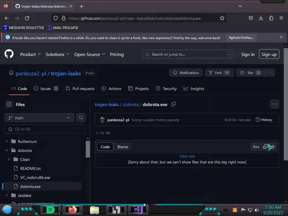Screen dimensions: 288x216
Task: Open the trojan-leaks repository link
Action: point(66,73)
